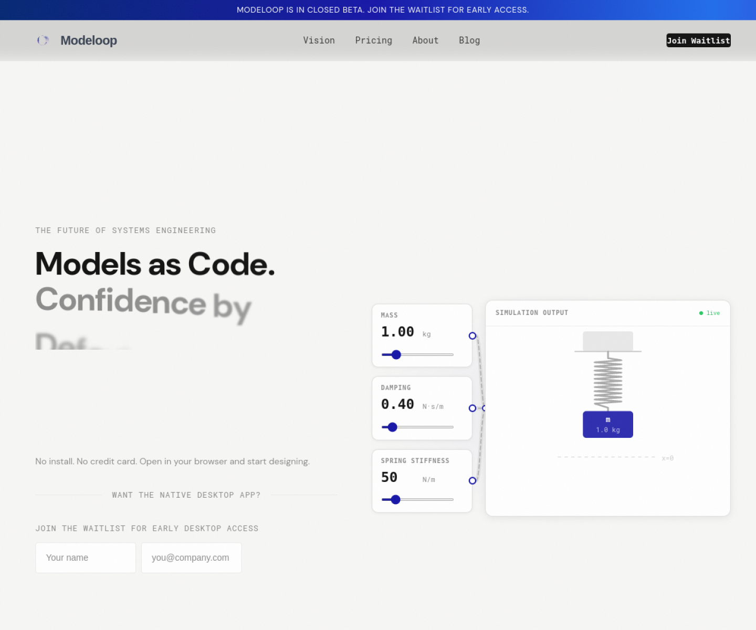This screenshot has height=630, width=756.
Task: Open the Vision nav link
Action: pyautogui.click(x=319, y=40)
